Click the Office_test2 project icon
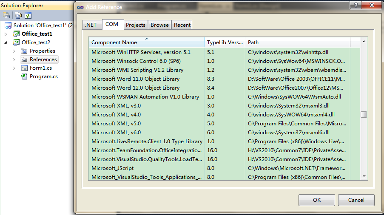This screenshot has height=215, width=384. [x=17, y=42]
